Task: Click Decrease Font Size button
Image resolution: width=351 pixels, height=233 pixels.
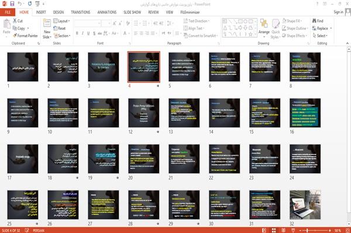Action: pos(120,23)
